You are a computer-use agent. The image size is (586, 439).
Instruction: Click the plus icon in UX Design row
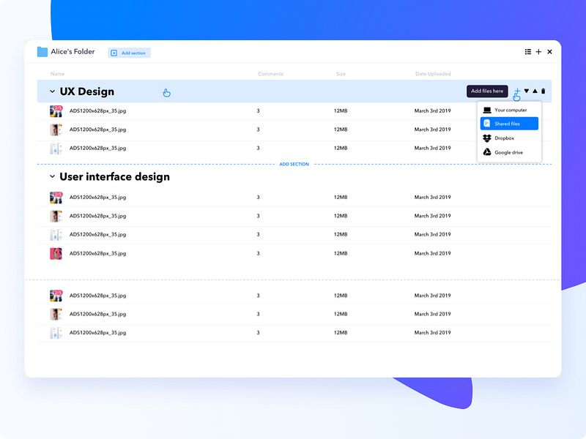517,91
